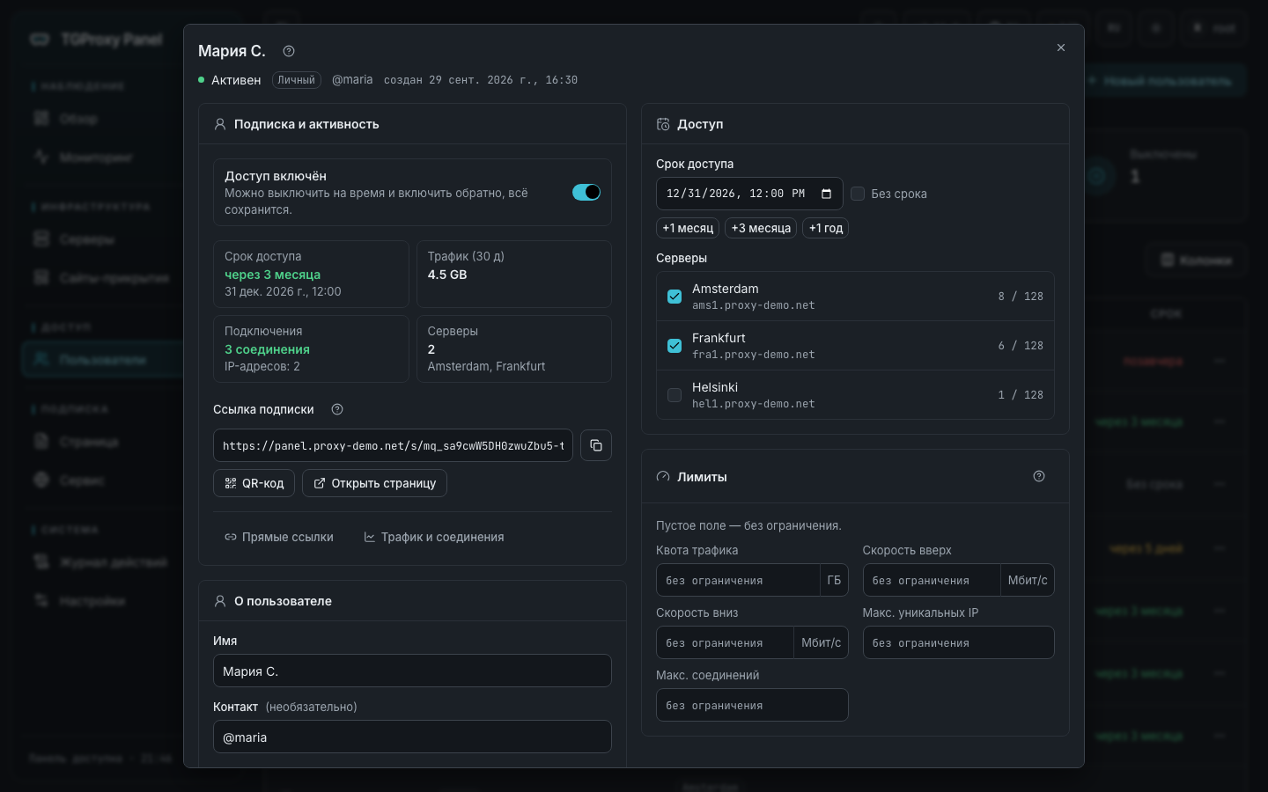This screenshot has height=792, width=1268.
Task: Copy the subscription link with the copy icon
Action: pyautogui.click(x=596, y=445)
